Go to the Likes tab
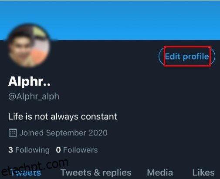The image size is (220, 179). click(203, 172)
